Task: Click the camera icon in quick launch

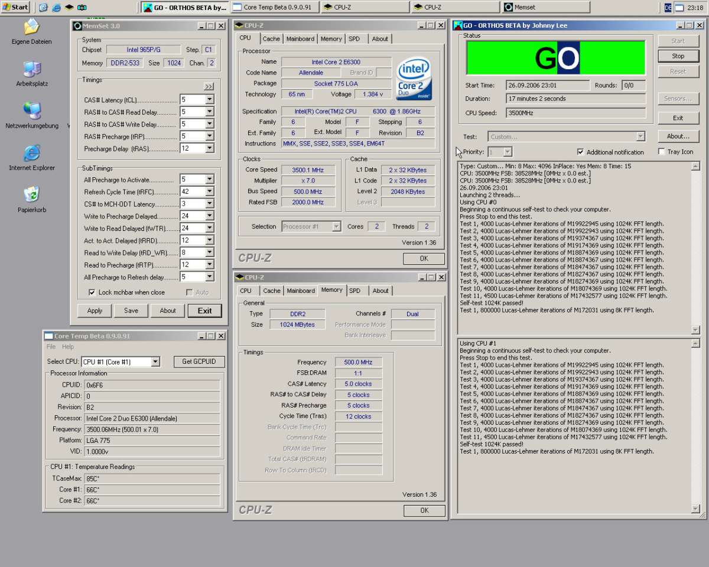Action: [x=82, y=7]
